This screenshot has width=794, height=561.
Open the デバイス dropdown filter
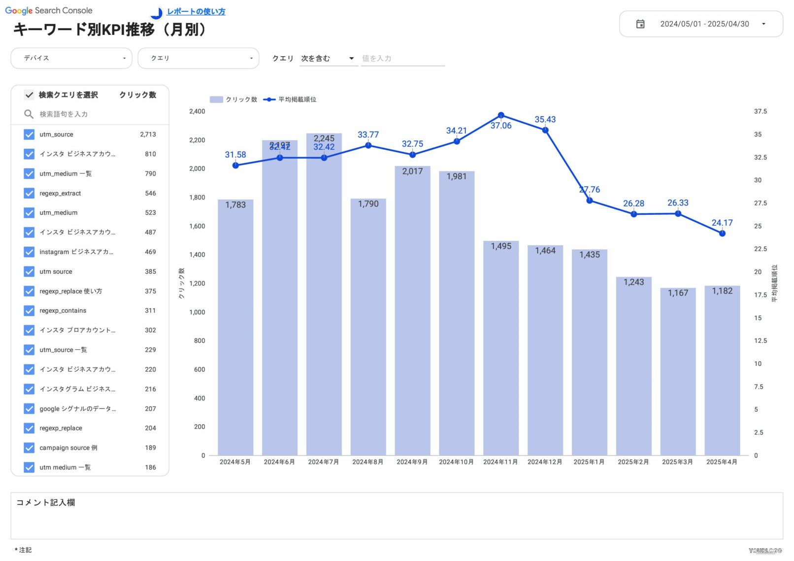pyautogui.click(x=71, y=58)
